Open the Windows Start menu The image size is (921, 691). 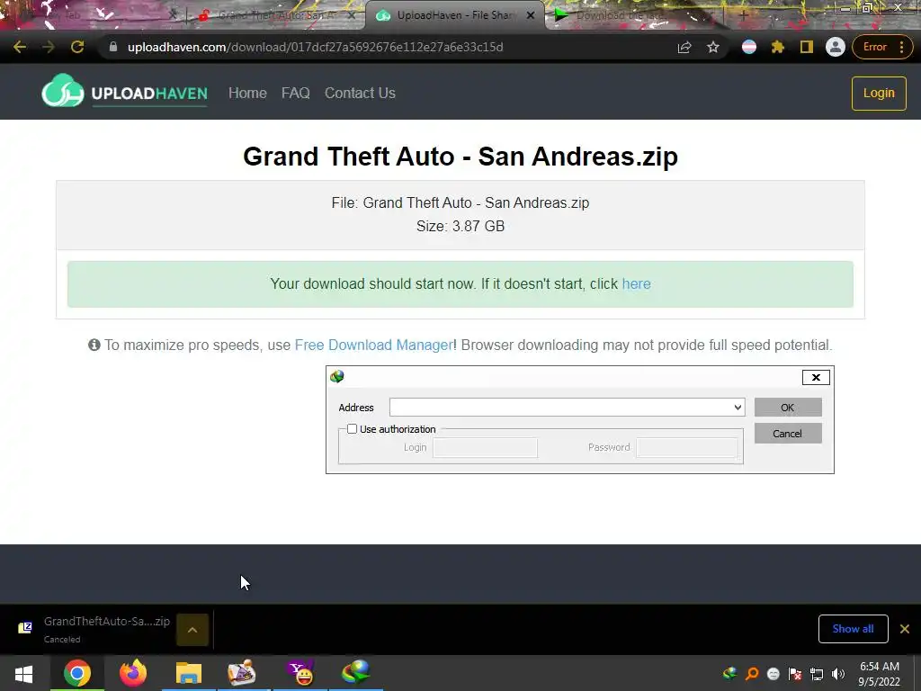(x=23, y=673)
